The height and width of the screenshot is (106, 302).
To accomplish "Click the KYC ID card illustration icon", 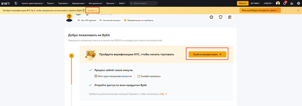I will pyautogui.click(x=91, y=54).
